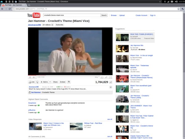
Task: Enter fullscreen video mode icon
Action: [110, 77]
